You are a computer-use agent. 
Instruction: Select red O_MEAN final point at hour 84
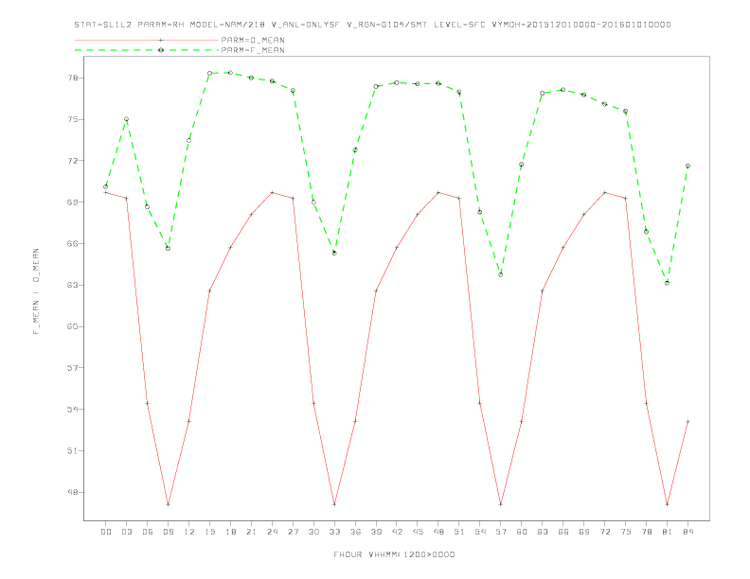pyautogui.click(x=687, y=421)
